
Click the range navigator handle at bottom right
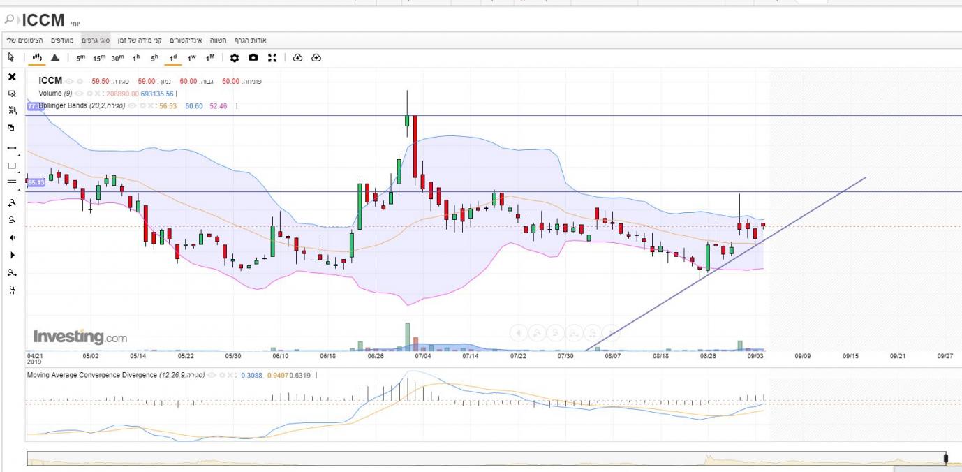tap(946, 459)
